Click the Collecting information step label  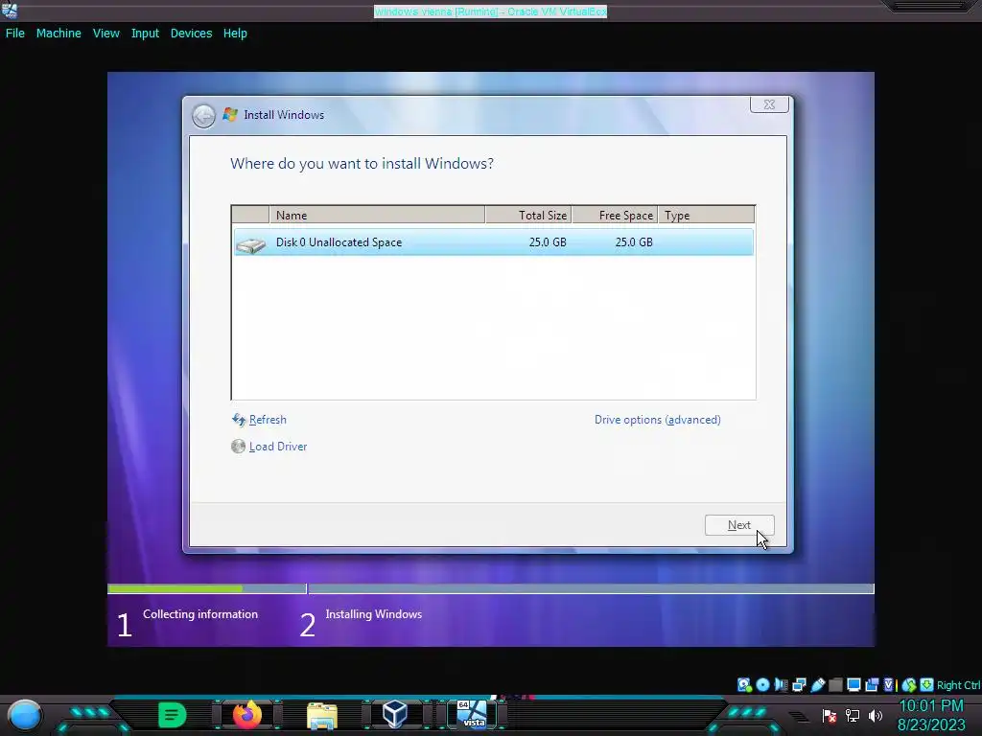click(200, 614)
